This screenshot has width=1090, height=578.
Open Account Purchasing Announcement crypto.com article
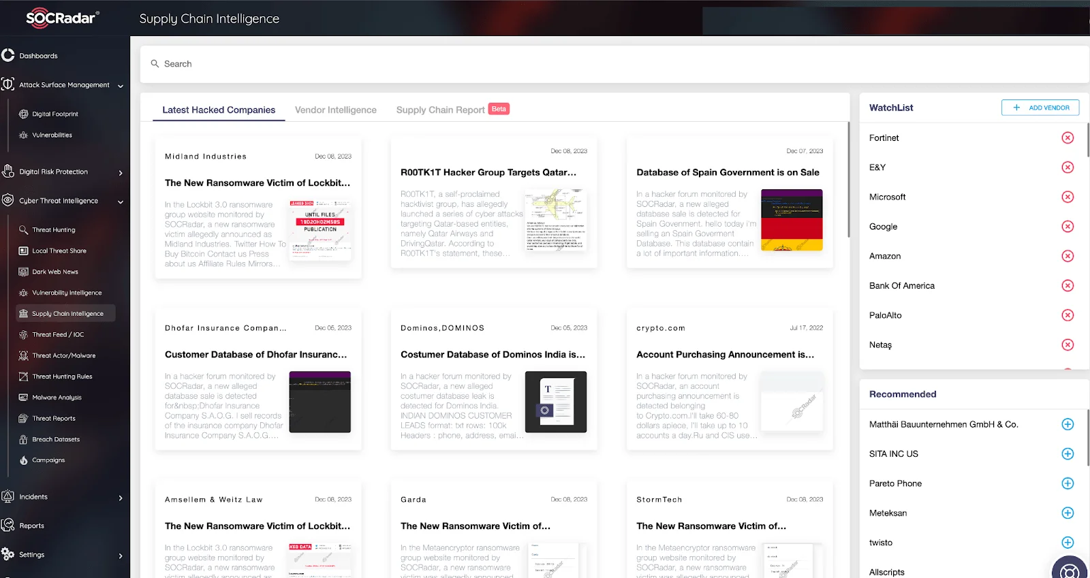pyautogui.click(x=725, y=355)
